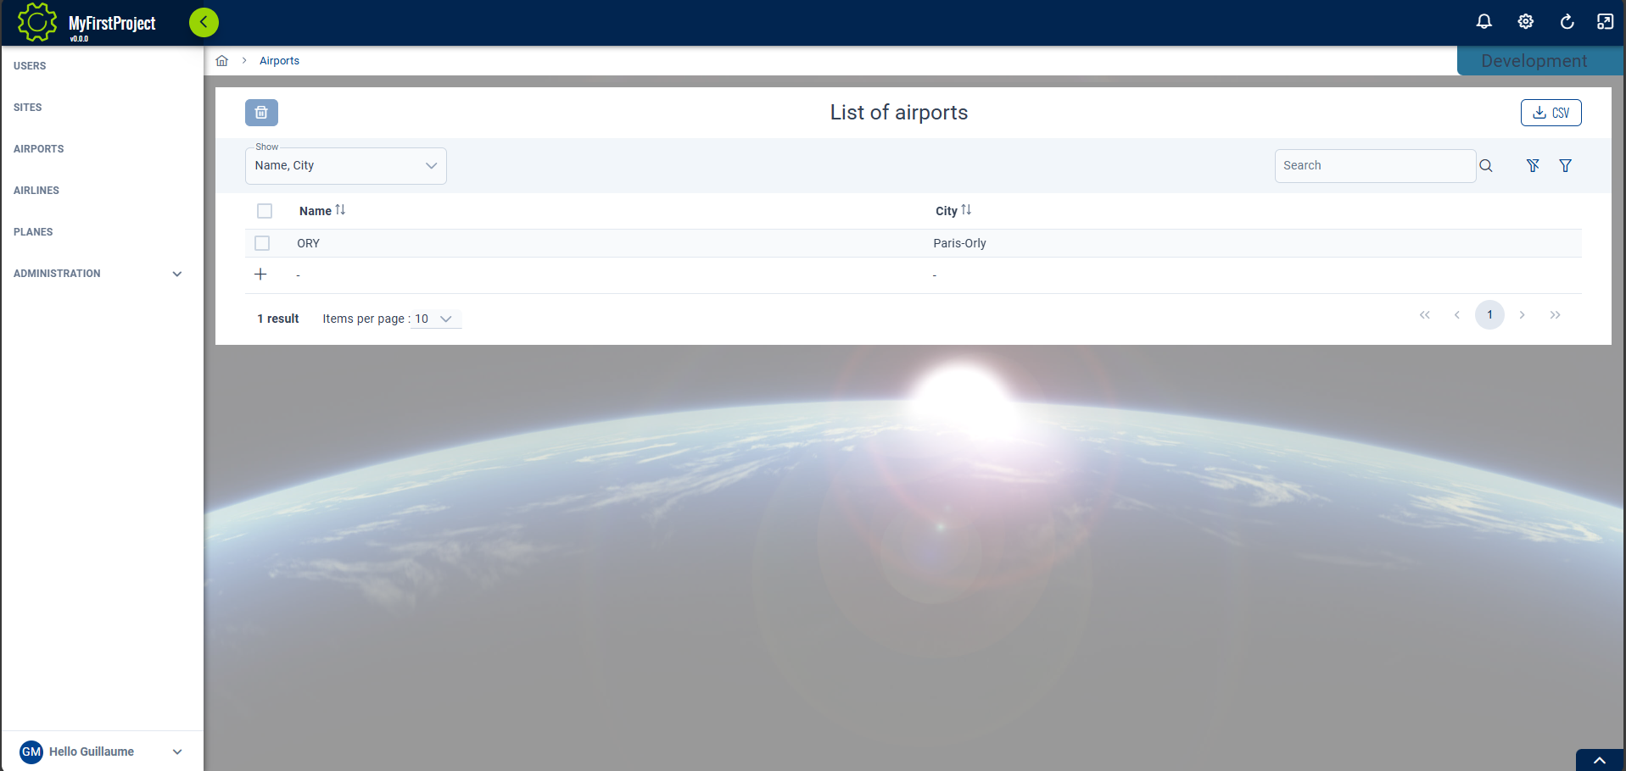Click the delete trash button
1626x771 pixels.
261,113
